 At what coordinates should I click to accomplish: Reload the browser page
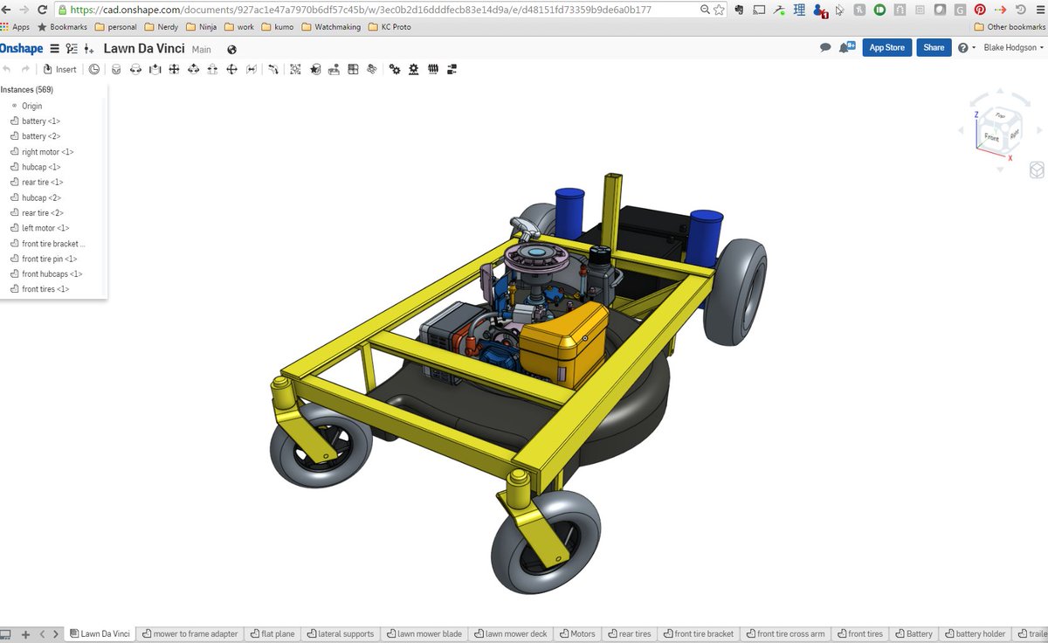point(41,10)
